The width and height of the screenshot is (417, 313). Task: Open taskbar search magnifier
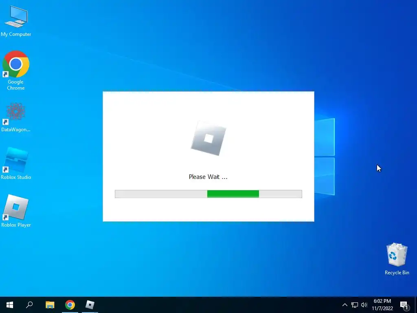coord(29,305)
